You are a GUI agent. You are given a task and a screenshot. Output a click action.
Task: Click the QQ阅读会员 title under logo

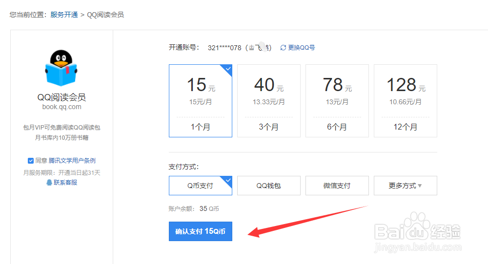click(x=61, y=97)
